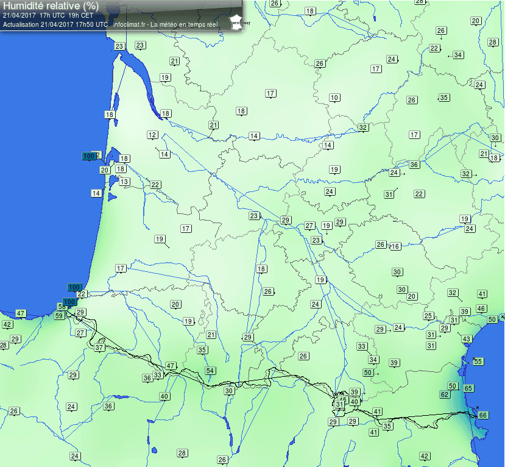Select the humidity marker reading 54

click(x=210, y=371)
